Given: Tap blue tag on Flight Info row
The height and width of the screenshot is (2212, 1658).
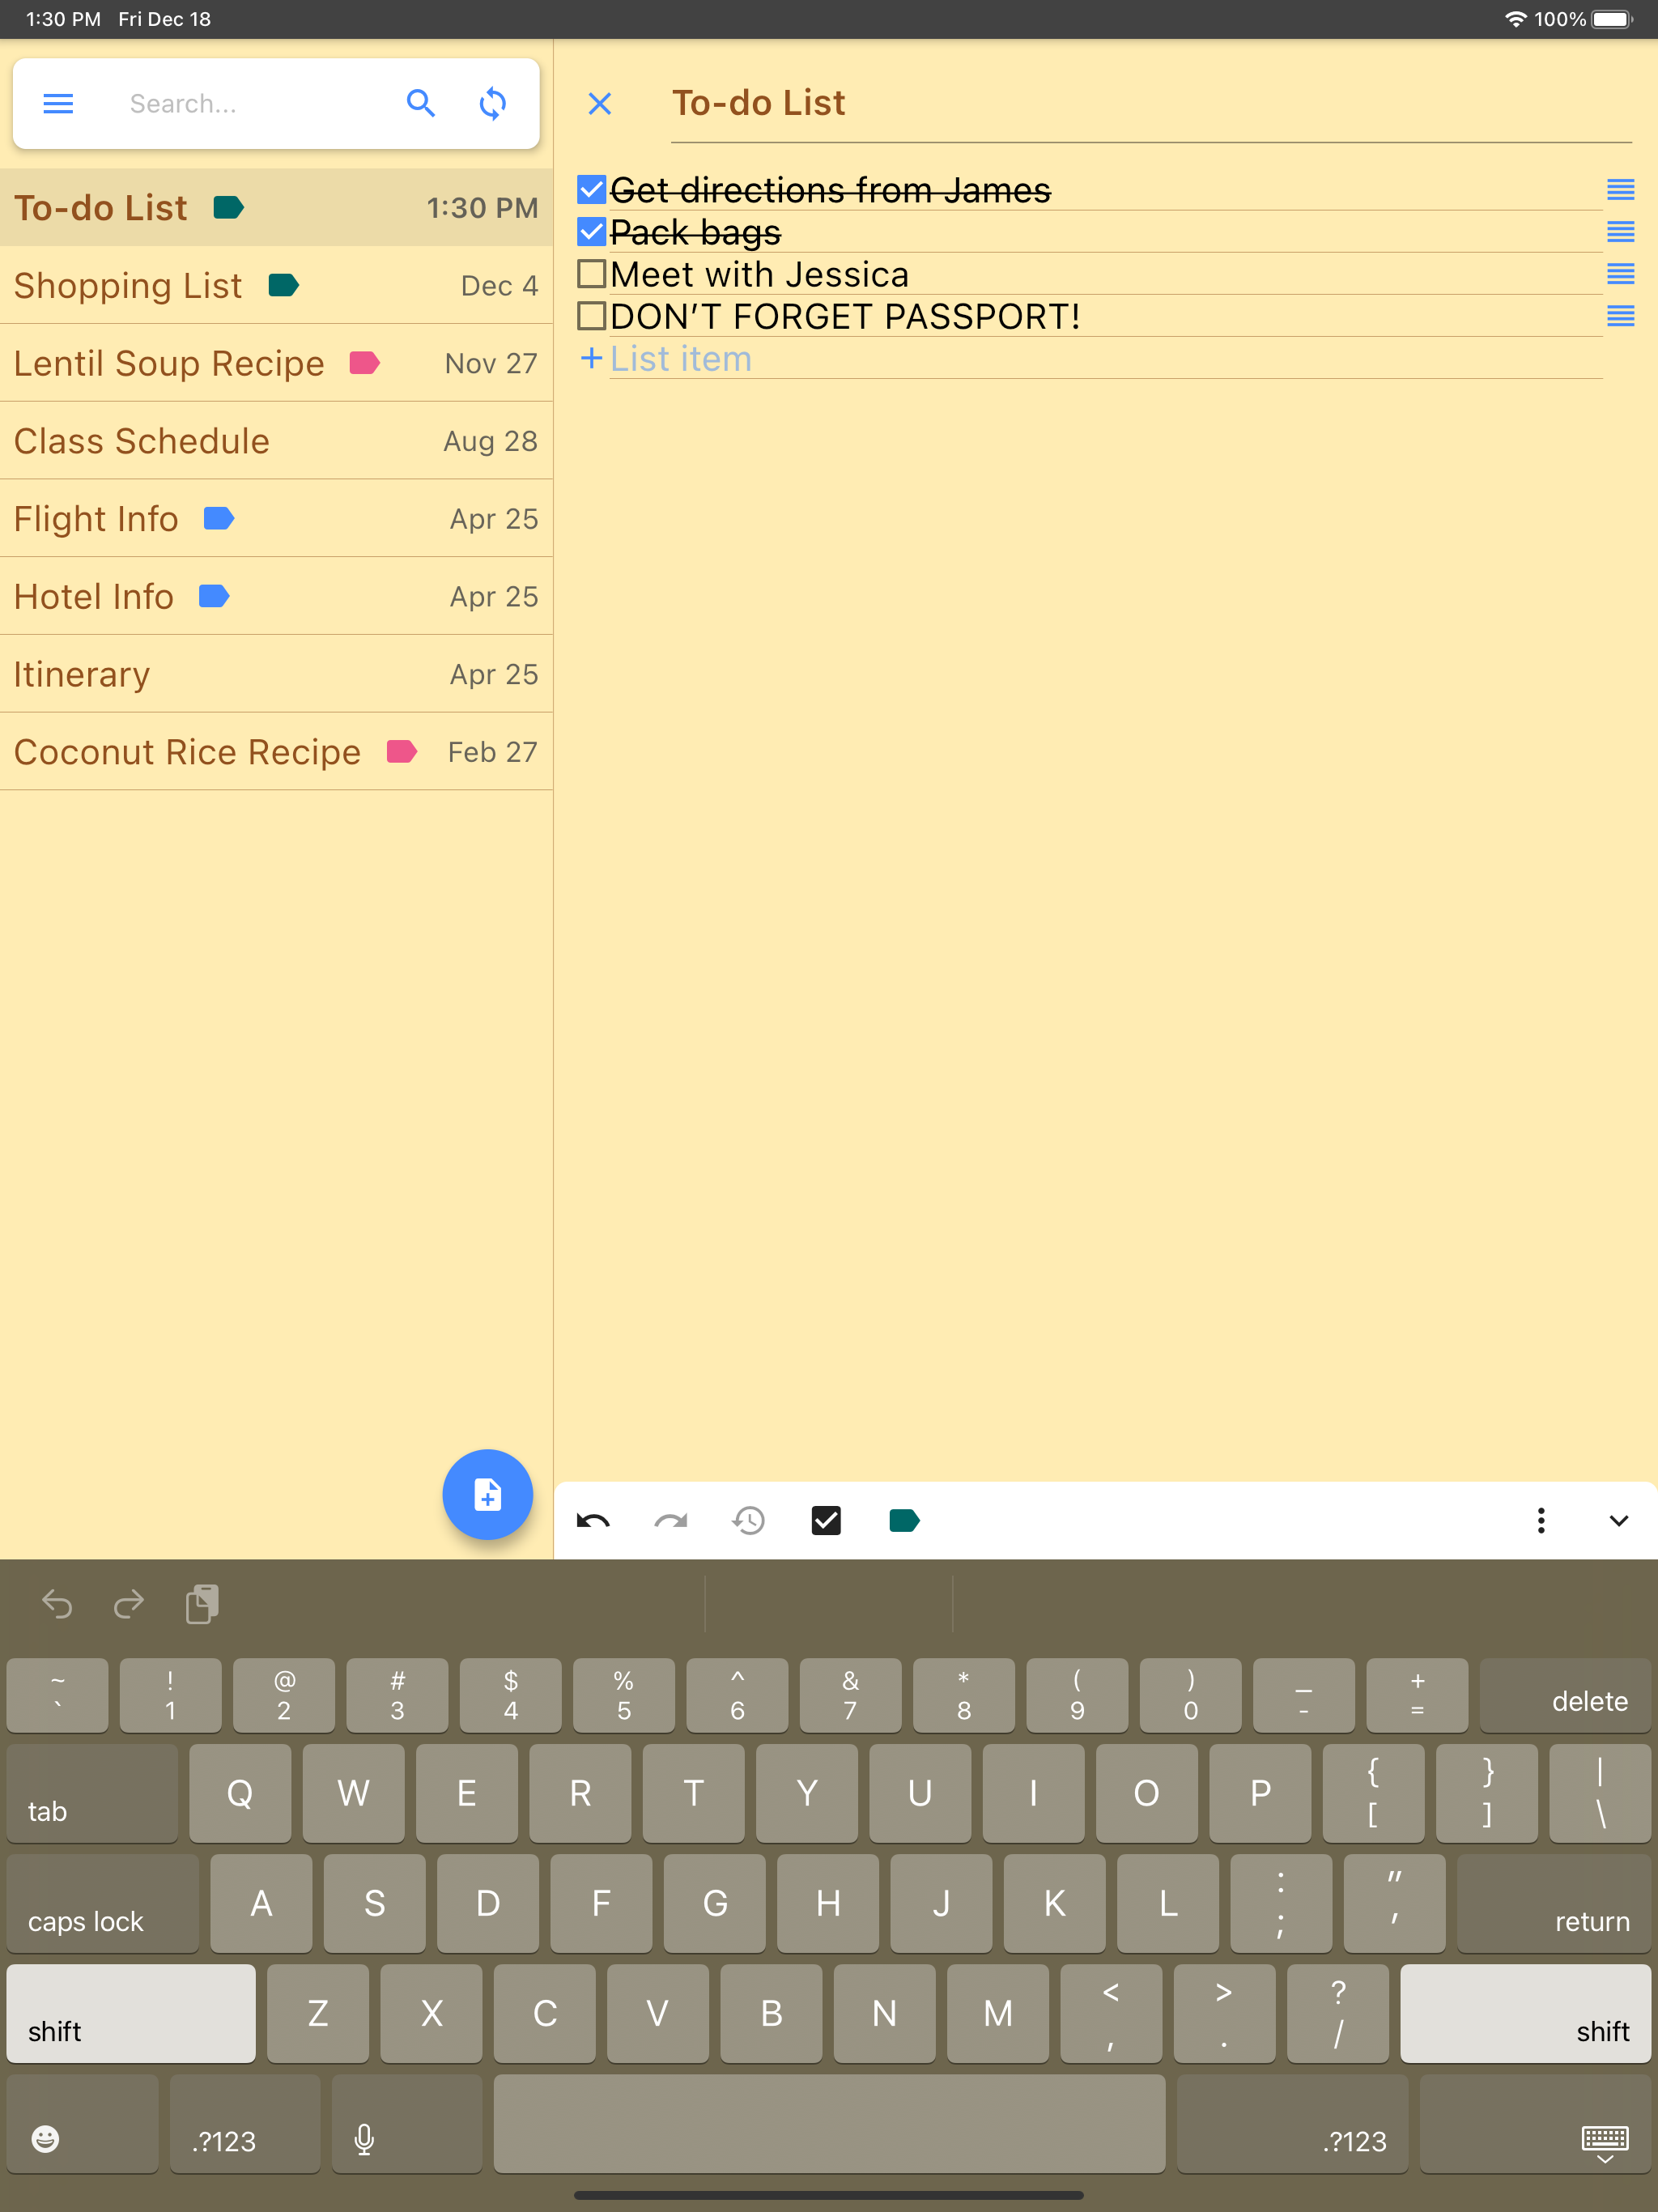Looking at the screenshot, I should [219, 518].
